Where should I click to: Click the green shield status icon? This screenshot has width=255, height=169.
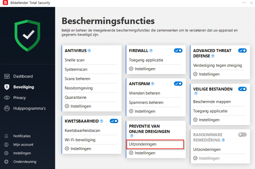[x=27, y=35]
